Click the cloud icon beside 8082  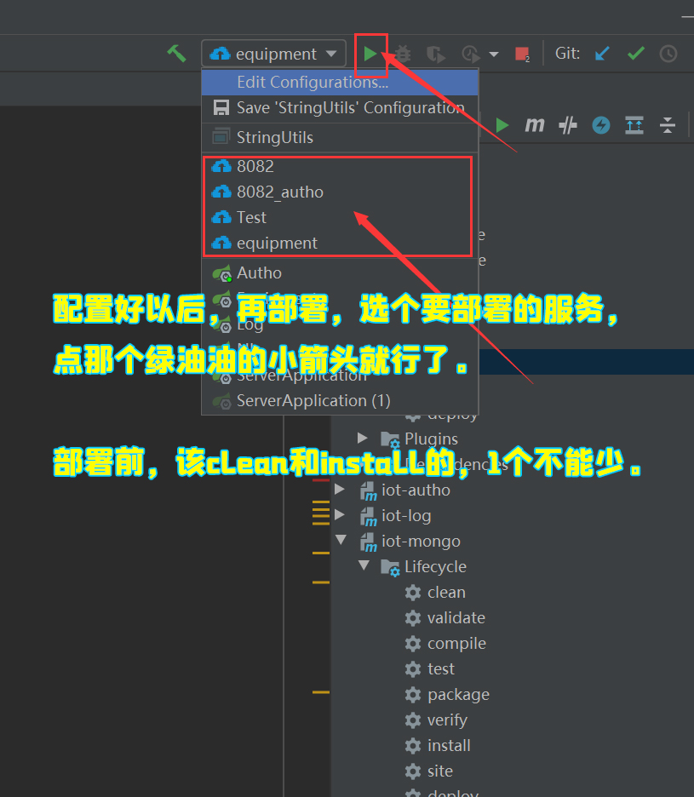[x=221, y=166]
